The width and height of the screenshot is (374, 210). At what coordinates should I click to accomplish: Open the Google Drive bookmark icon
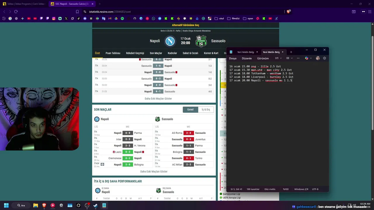pyautogui.click(x=116, y=18)
